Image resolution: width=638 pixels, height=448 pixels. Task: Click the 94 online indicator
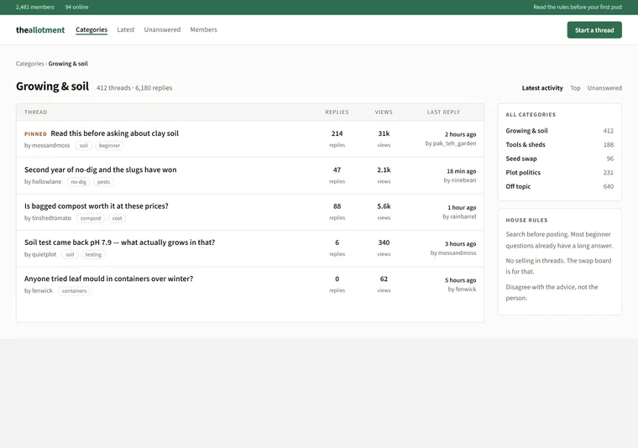76,7
